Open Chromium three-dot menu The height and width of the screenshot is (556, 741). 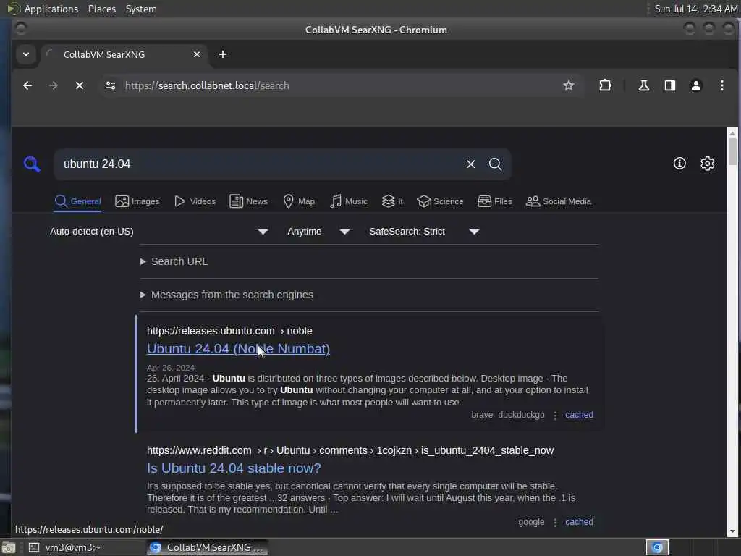[x=721, y=85]
